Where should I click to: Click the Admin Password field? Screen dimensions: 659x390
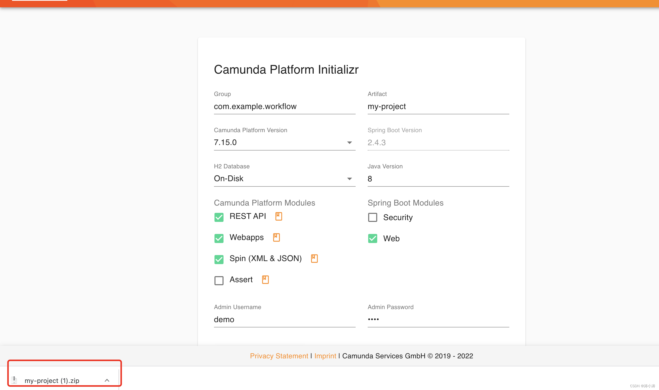coord(438,320)
